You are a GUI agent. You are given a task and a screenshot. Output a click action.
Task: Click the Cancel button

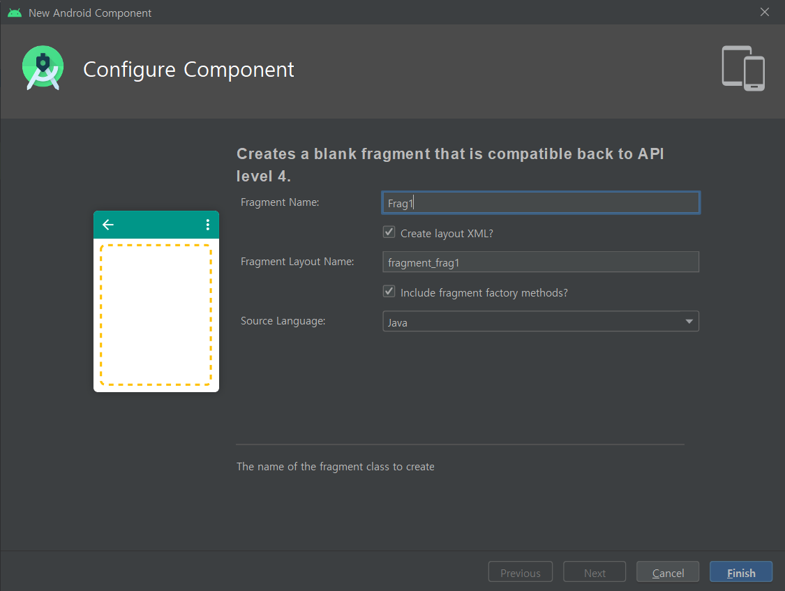pos(668,572)
